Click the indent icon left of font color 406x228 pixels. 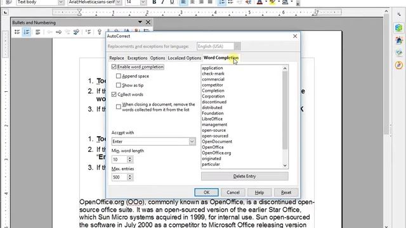point(248,2)
